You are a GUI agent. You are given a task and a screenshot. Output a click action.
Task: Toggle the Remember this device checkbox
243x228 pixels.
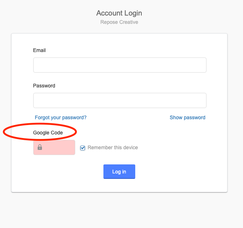pos(82,148)
